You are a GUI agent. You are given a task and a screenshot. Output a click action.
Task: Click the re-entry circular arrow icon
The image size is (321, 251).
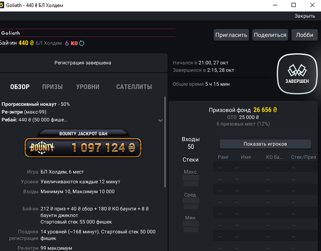coord(82,43)
